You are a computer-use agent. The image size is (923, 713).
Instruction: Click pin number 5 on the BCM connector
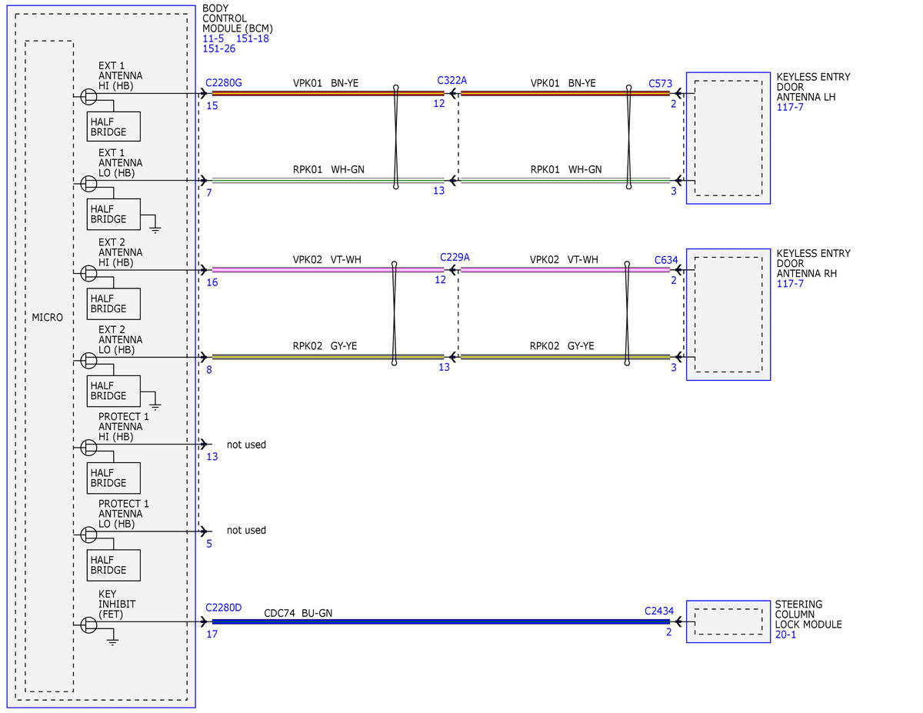point(209,544)
